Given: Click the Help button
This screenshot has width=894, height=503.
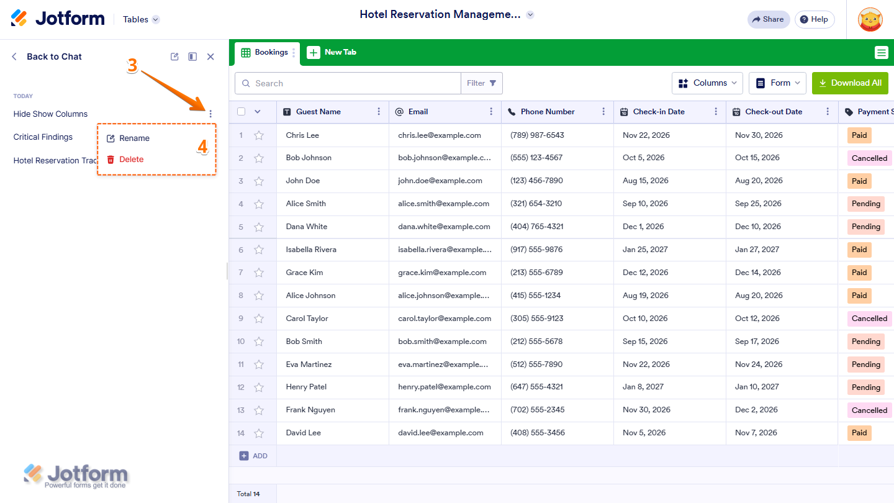Looking at the screenshot, I should coord(814,19).
